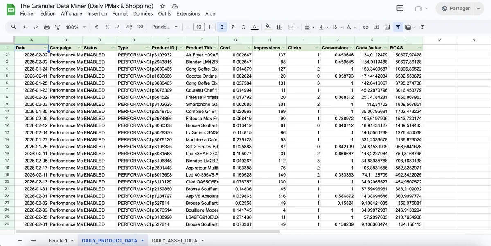Open the functions sigma icon
Image resolution: width=491 pixels, height=246 pixels.
click(x=423, y=27)
